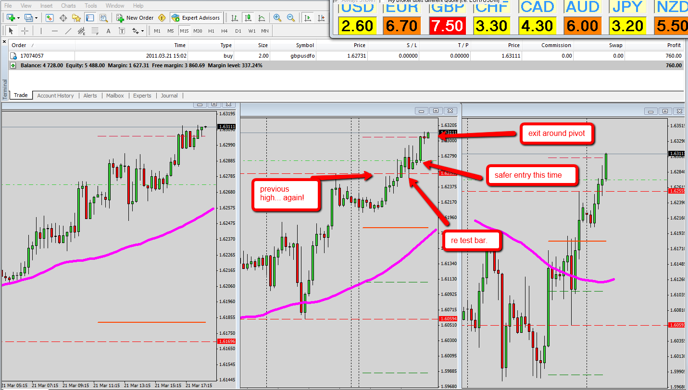Switch chart to M30 timeframe

point(198,31)
